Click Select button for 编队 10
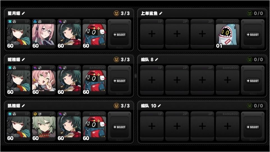Screen dimensions: 270x152 click(253, 127)
